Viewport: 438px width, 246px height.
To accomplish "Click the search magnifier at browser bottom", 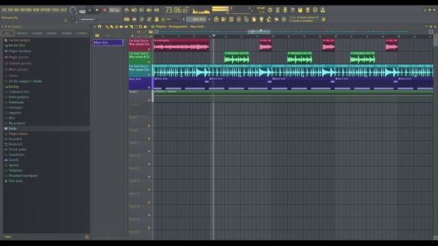I will (87, 237).
